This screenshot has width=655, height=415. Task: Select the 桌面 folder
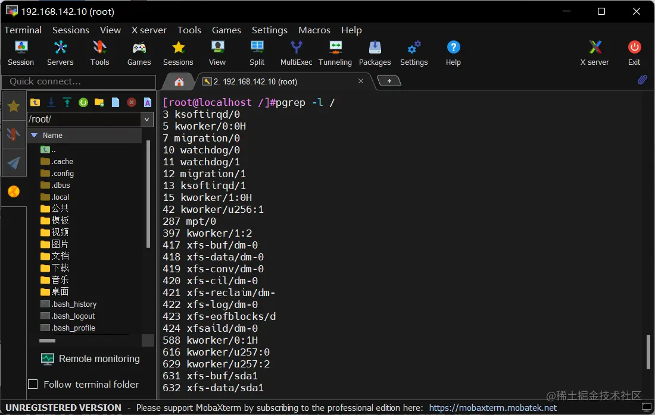click(54, 291)
